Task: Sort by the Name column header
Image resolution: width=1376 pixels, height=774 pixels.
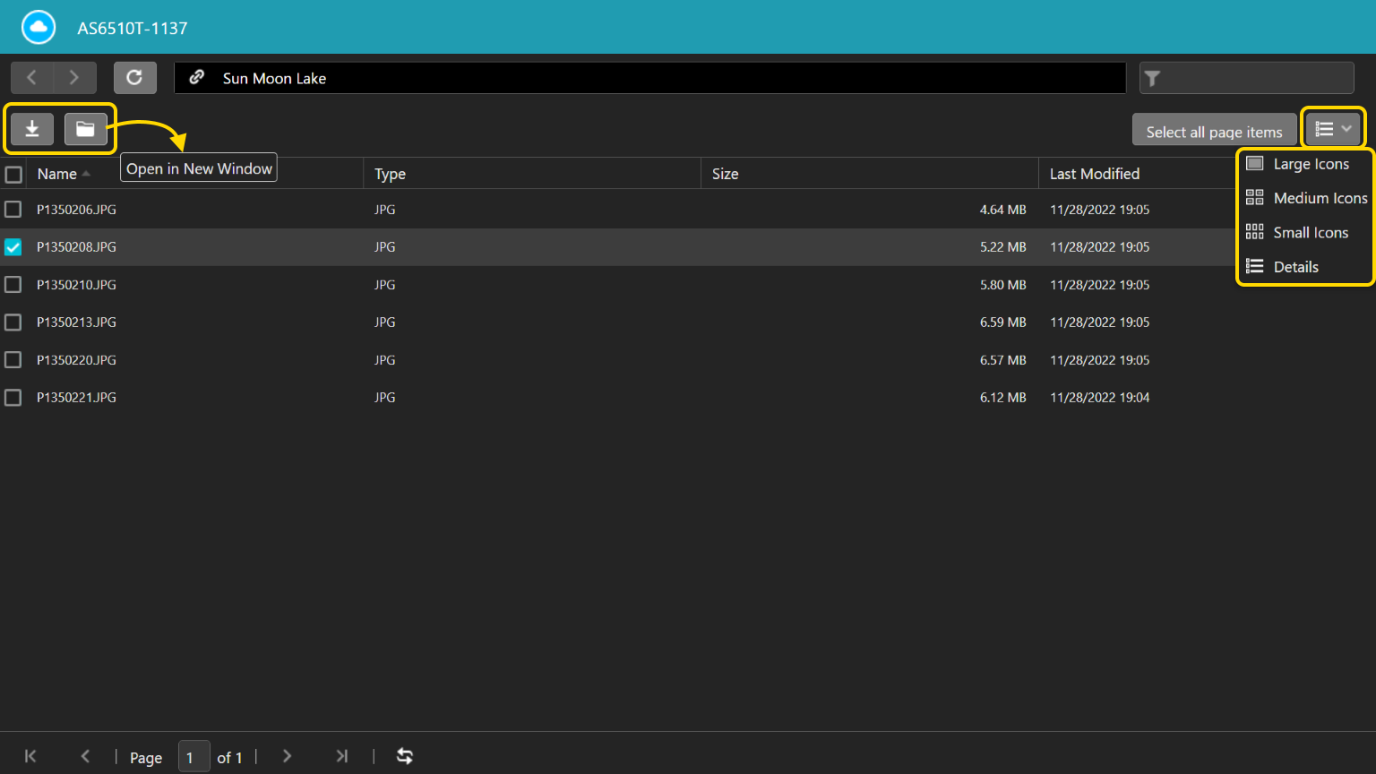Action: click(57, 174)
